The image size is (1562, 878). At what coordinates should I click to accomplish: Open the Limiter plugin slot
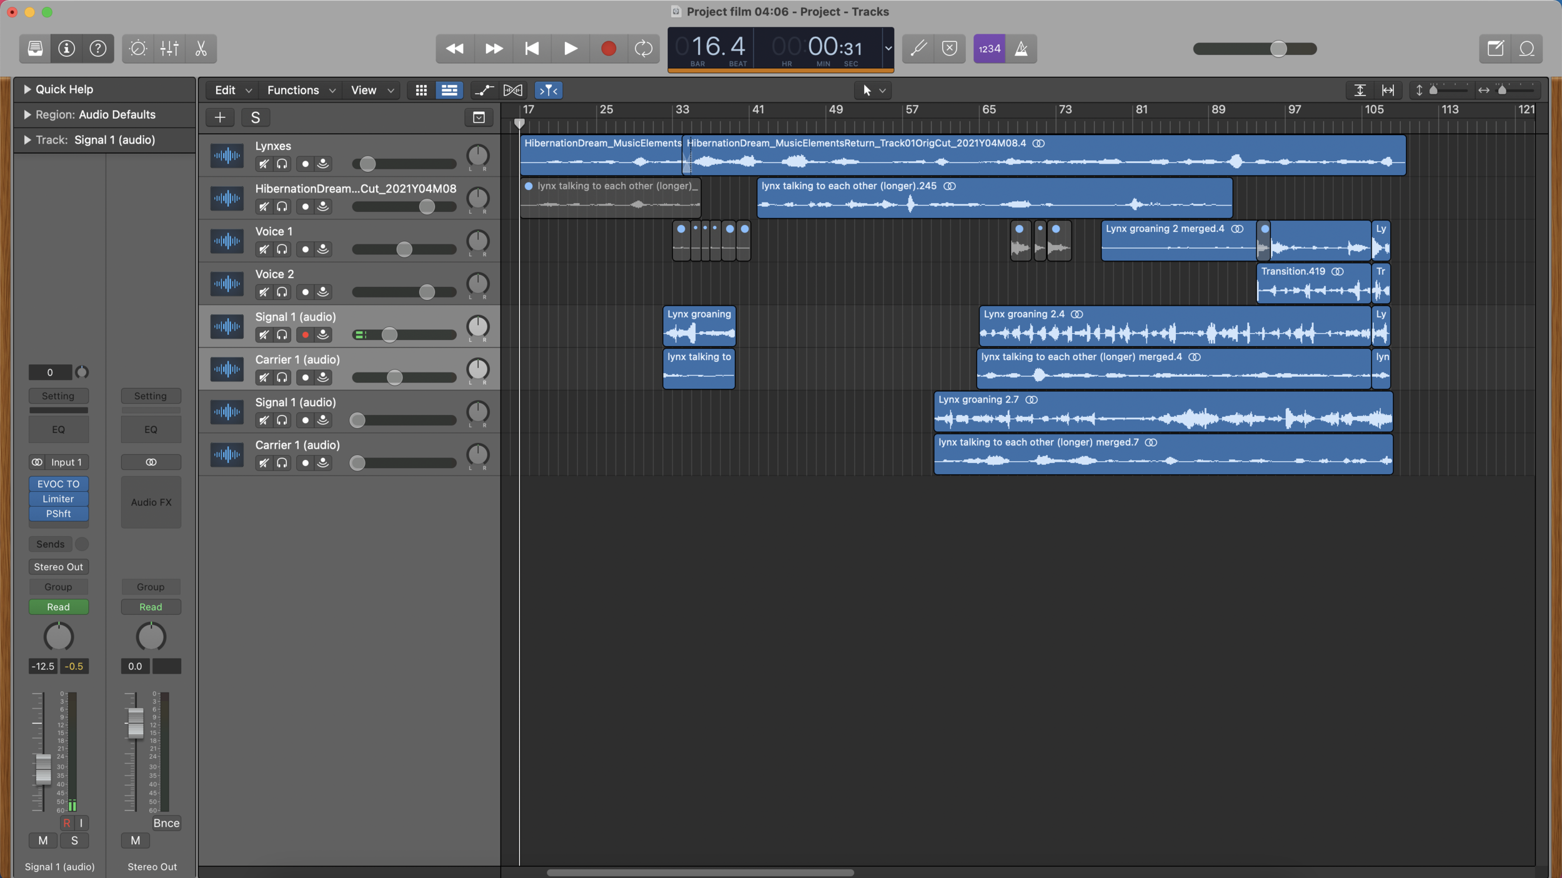pyautogui.click(x=58, y=499)
